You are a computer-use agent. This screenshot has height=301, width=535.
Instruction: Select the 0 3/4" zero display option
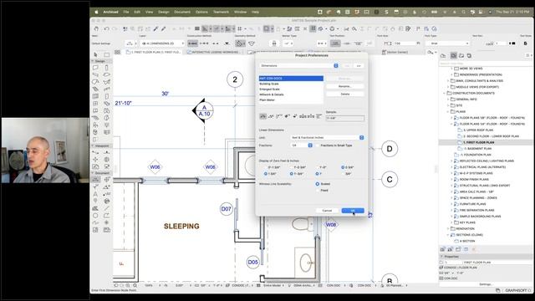[x=343, y=167]
